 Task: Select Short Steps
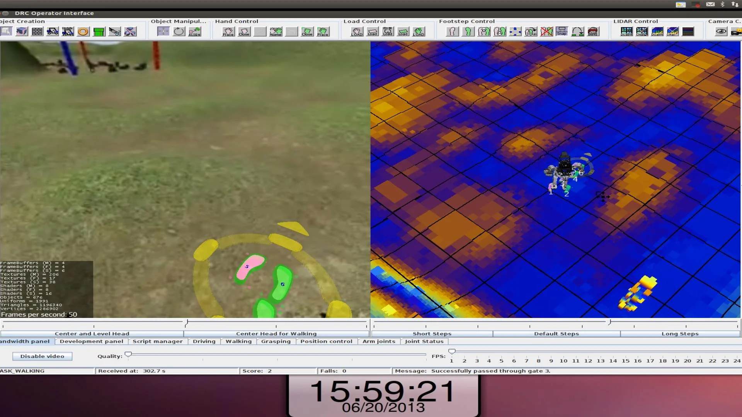point(432,334)
